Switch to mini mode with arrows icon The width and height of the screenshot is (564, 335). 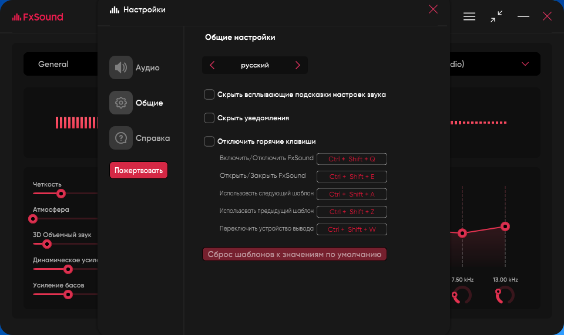click(x=496, y=16)
